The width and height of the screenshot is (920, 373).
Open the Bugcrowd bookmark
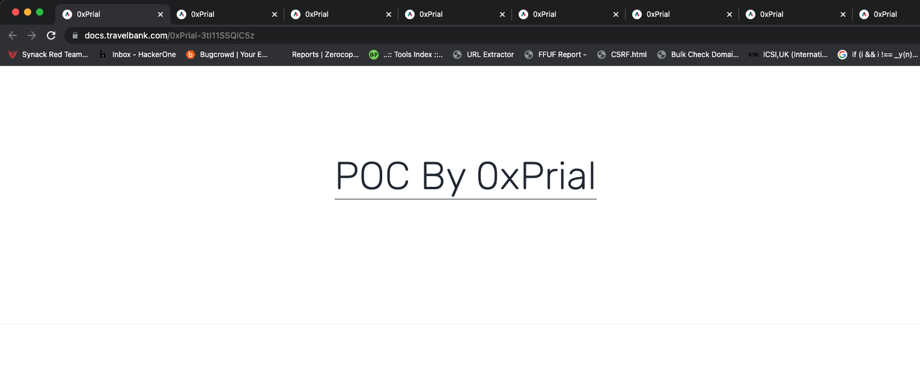pos(227,55)
